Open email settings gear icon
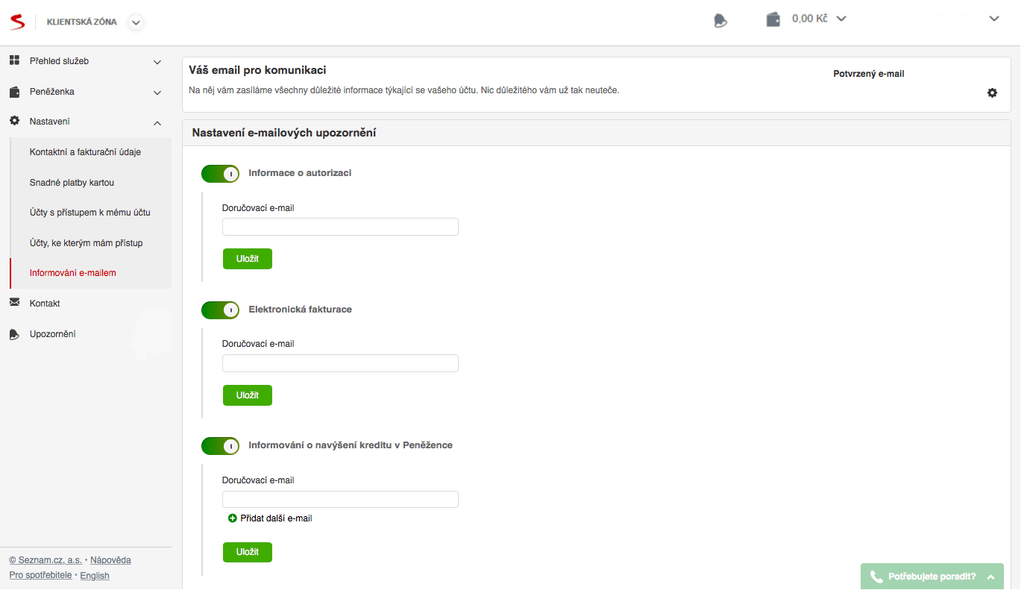 pyautogui.click(x=992, y=93)
